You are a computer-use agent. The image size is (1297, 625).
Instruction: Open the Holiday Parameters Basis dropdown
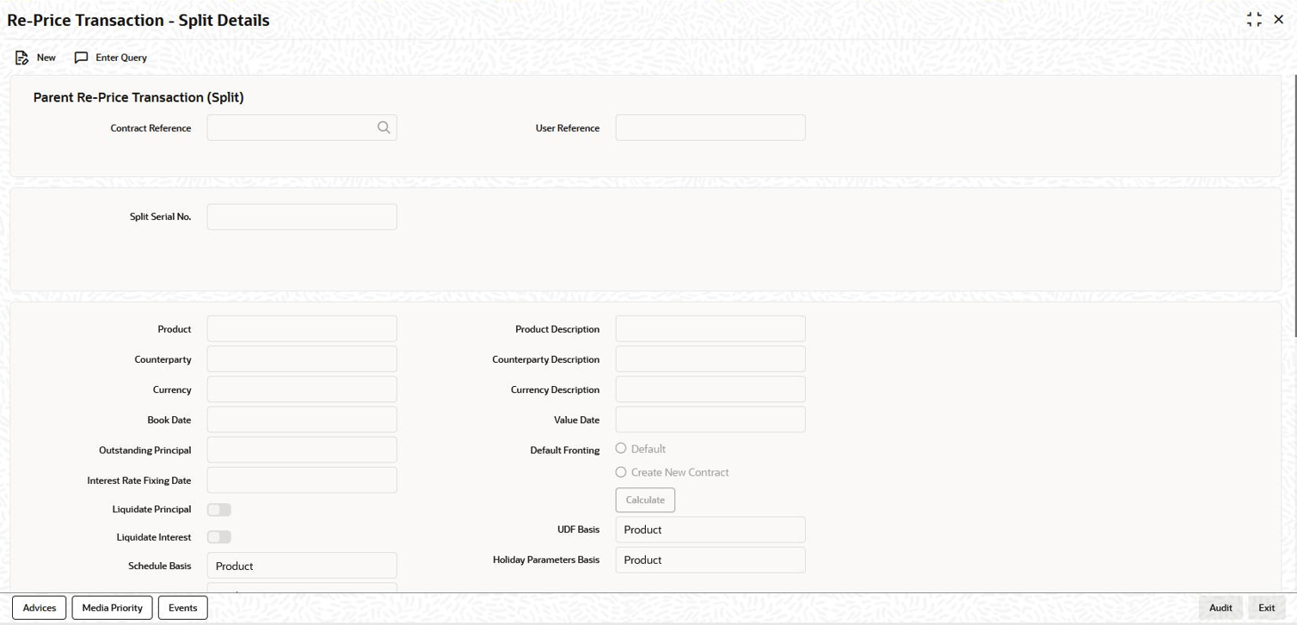[710, 560]
